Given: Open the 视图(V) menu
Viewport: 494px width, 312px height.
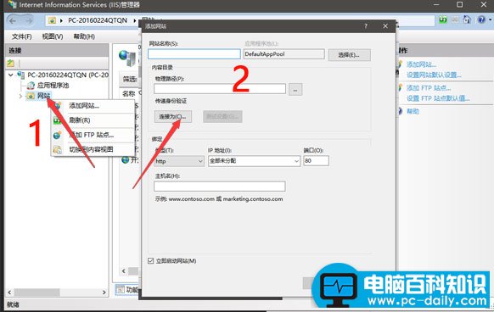Looking at the screenshot, I should (53, 36).
